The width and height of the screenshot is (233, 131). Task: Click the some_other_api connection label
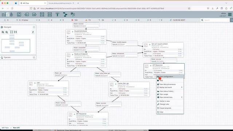pyautogui.click(x=108, y=74)
